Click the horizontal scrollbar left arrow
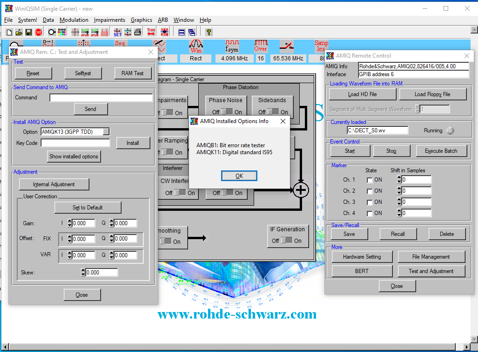The width and height of the screenshot is (478, 352). point(5,347)
